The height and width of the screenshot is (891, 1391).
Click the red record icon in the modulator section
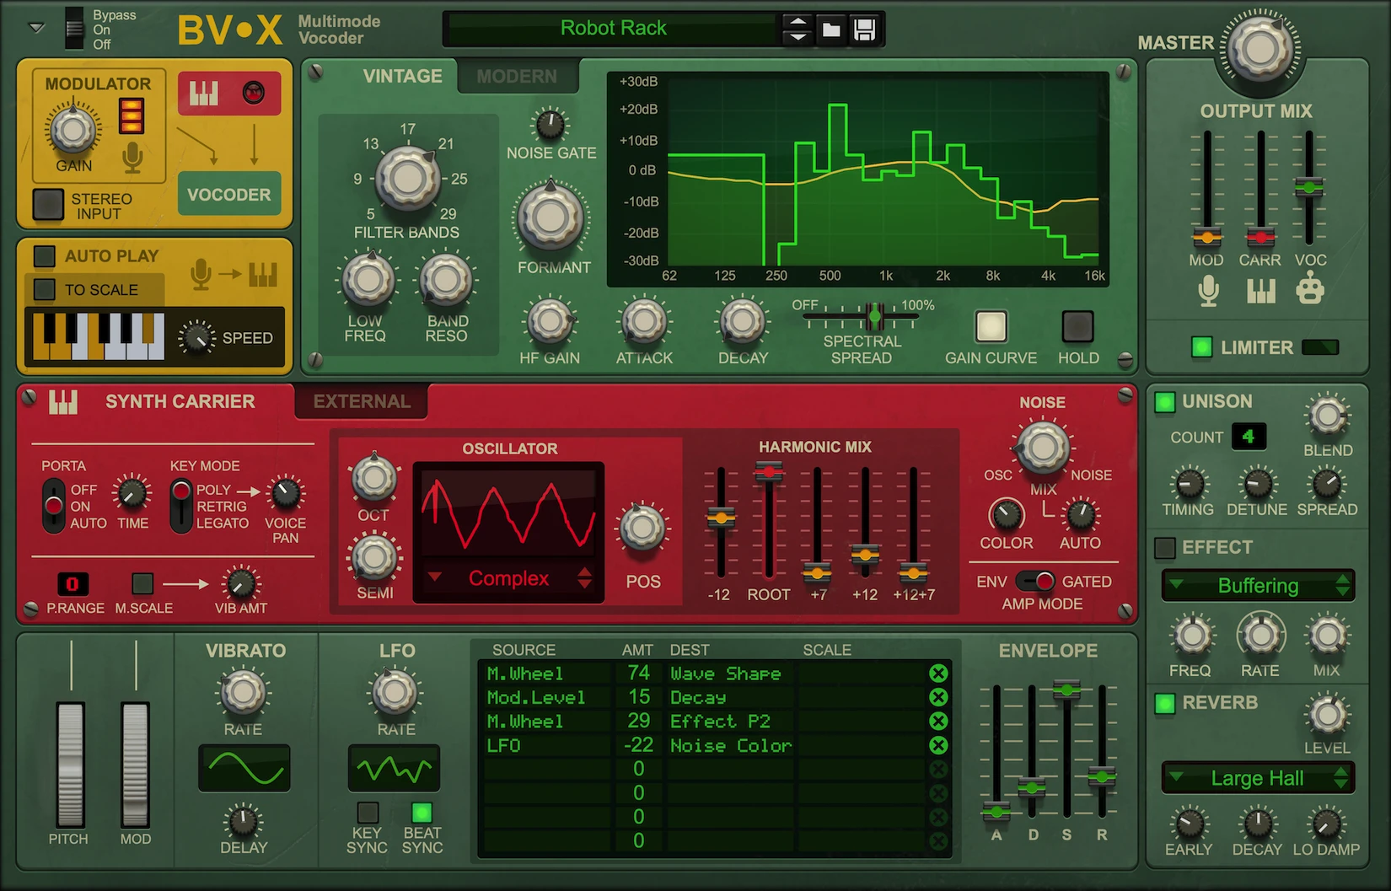pos(253,93)
